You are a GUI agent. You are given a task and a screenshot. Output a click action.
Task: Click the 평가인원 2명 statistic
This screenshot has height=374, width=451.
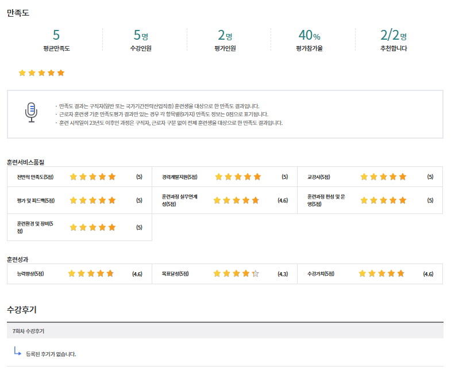click(x=225, y=40)
